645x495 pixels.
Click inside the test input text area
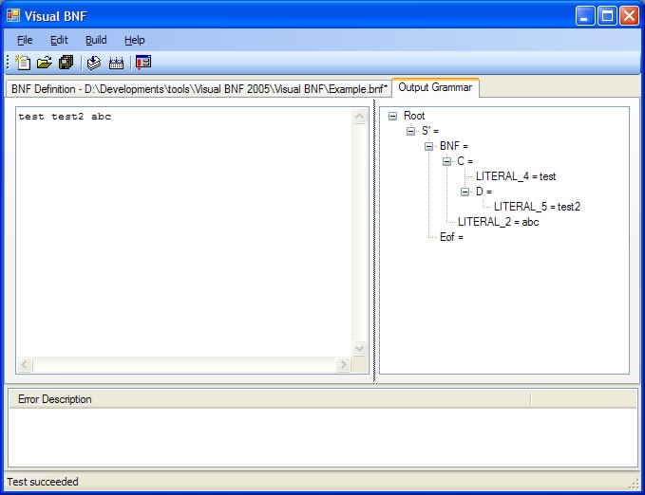click(x=180, y=237)
